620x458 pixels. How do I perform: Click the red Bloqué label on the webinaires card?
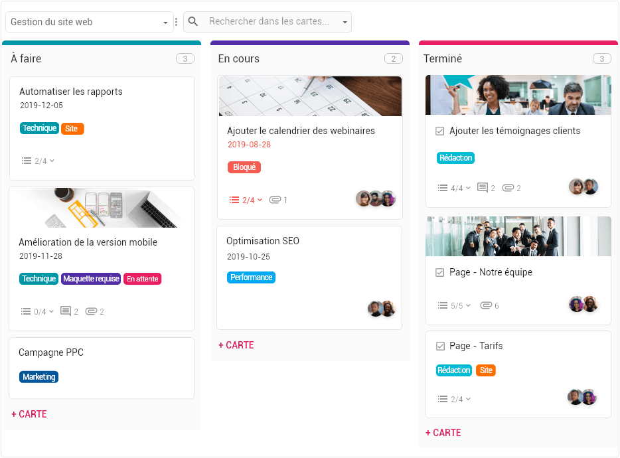coord(244,167)
